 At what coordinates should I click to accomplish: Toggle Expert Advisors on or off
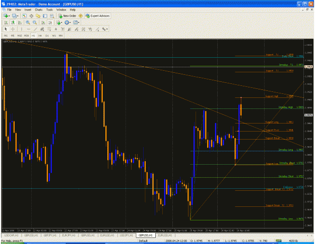[97, 16]
